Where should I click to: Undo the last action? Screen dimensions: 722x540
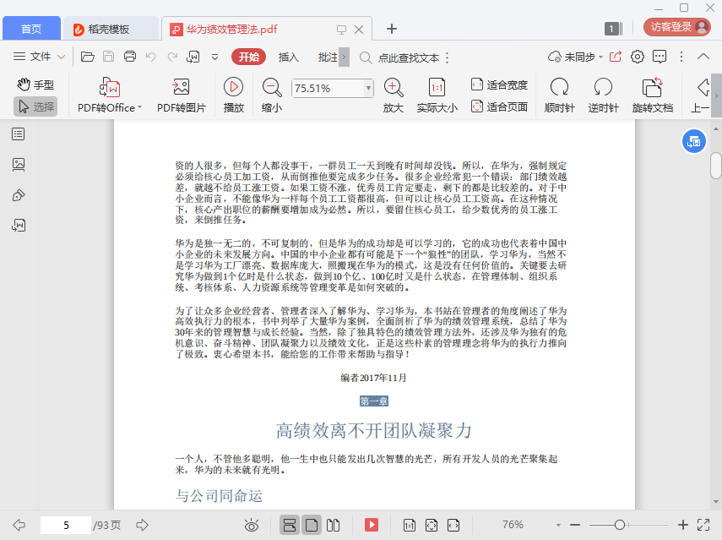[x=150, y=57]
